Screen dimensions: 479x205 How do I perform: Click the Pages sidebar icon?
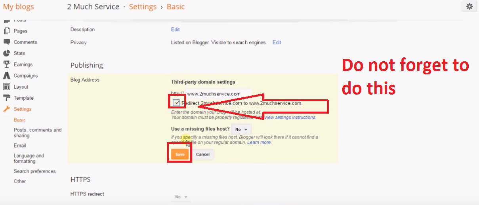coord(6,31)
